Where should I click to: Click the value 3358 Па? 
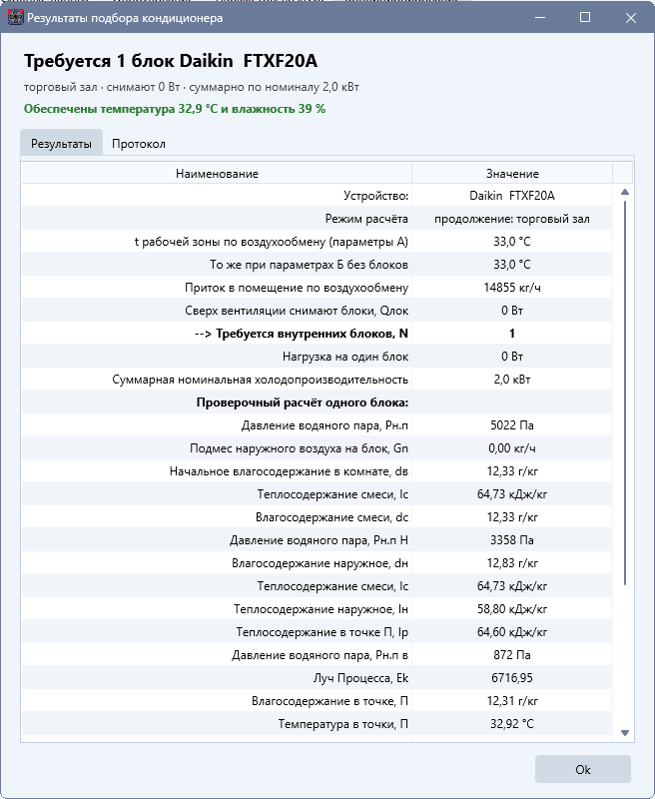coord(512,540)
